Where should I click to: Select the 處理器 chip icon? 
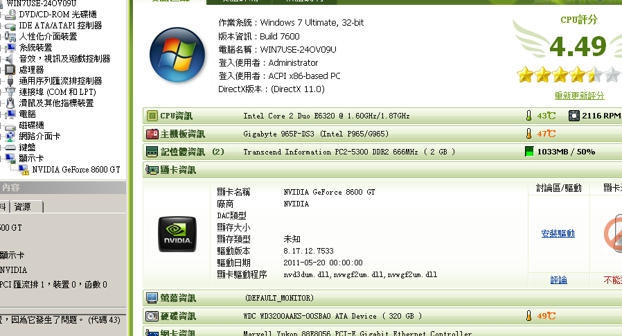coord(10,70)
